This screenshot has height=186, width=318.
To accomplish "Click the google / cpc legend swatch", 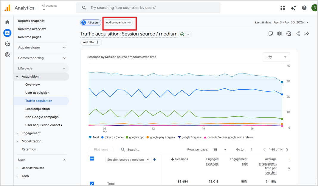I will [127, 137].
